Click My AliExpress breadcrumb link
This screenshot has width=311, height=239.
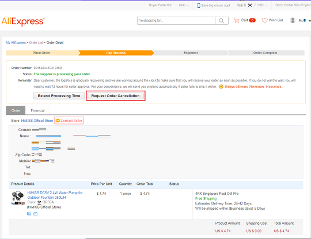coord(16,43)
